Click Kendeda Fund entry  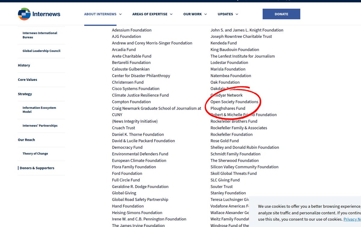pyautogui.click(x=224, y=43)
